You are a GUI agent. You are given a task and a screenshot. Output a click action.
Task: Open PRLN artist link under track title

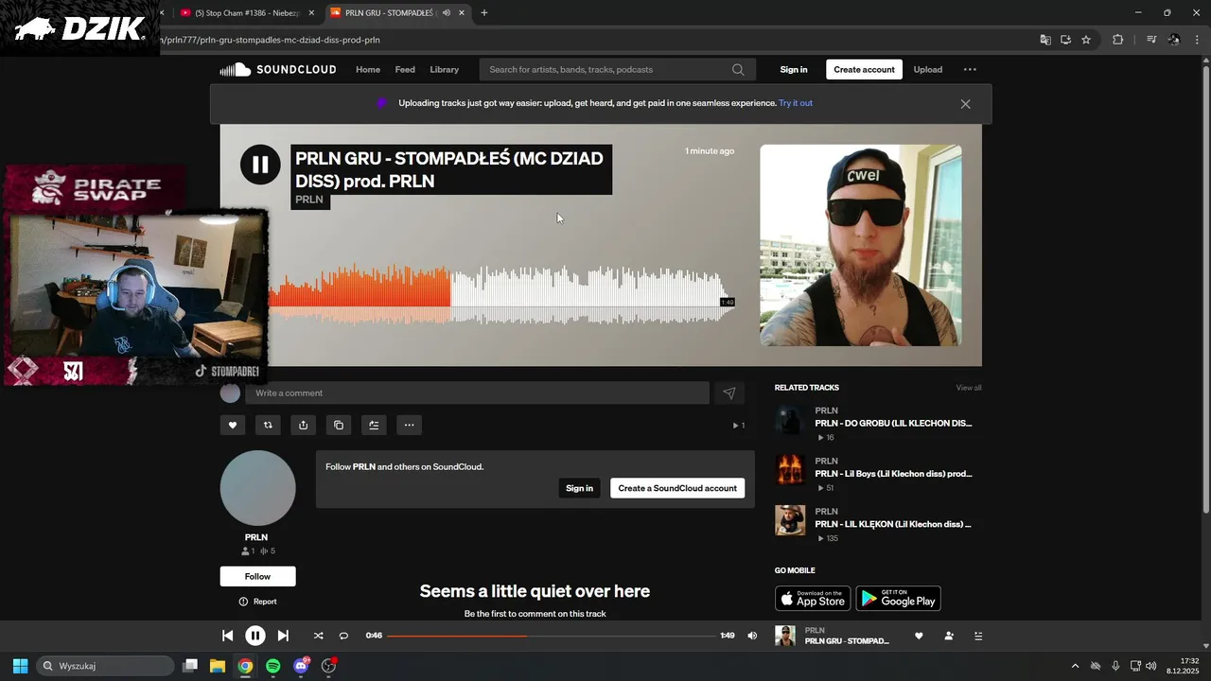[x=309, y=200]
